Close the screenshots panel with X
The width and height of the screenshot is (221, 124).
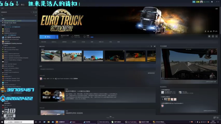pyautogui.click(x=155, y=46)
